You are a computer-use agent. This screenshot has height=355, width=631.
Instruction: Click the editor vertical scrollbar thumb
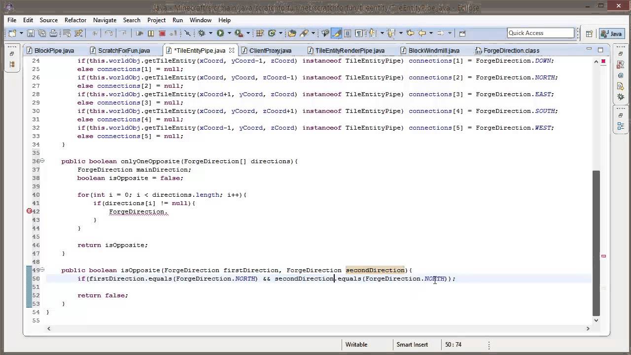point(596,242)
